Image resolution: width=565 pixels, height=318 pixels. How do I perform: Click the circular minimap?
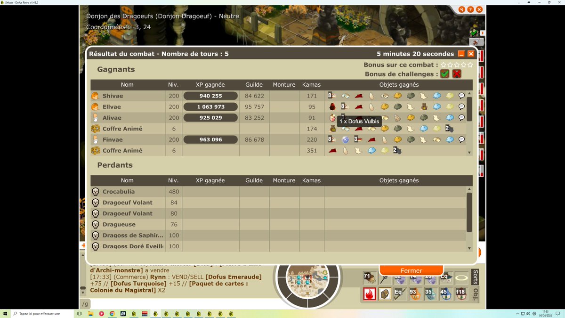[x=308, y=277]
